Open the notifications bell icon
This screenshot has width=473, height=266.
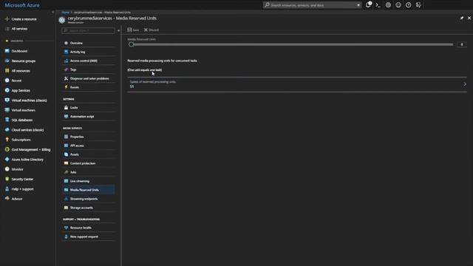pyautogui.click(x=368, y=5)
